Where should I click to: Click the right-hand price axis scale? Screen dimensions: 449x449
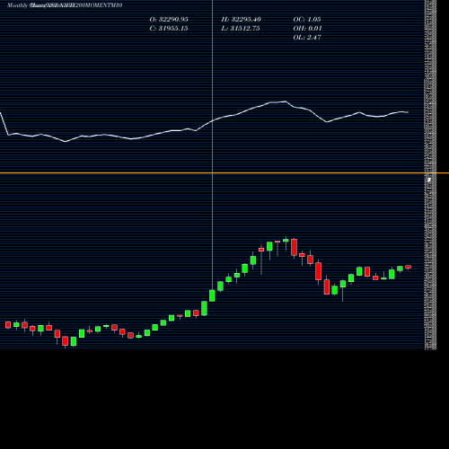coord(430,174)
